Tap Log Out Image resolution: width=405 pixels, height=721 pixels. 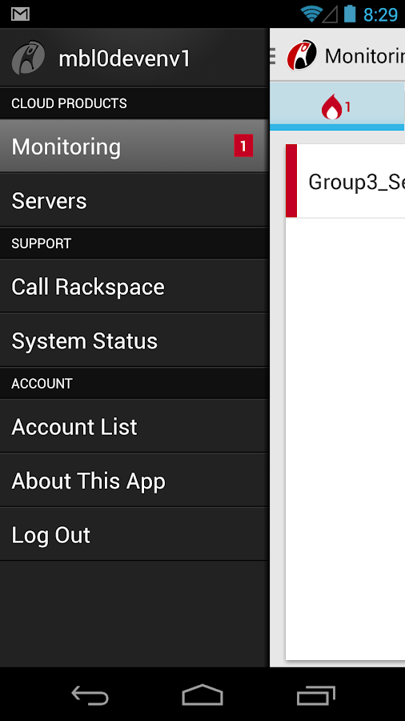coord(134,535)
